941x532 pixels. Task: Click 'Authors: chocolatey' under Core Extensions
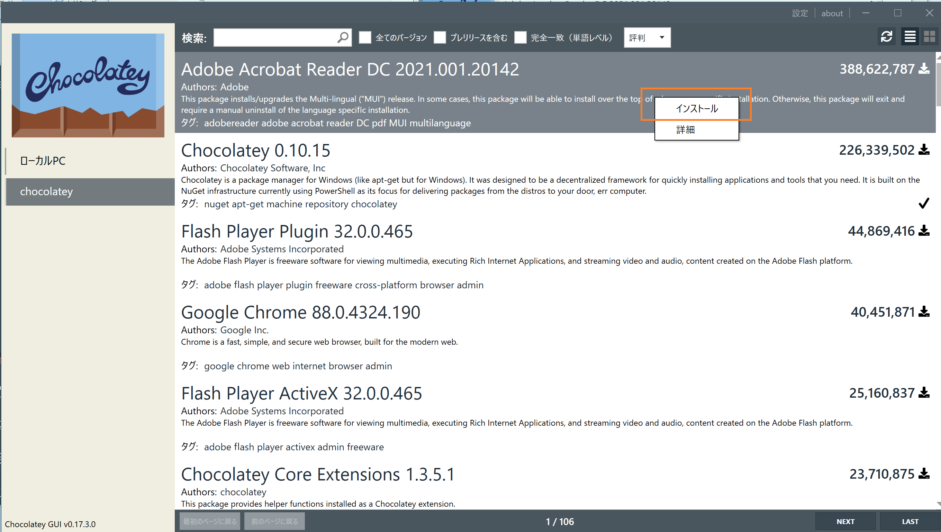click(224, 492)
